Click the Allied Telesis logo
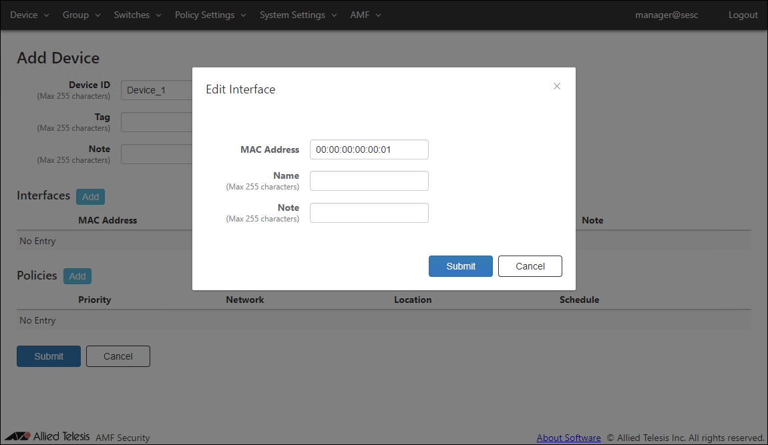 (x=47, y=437)
